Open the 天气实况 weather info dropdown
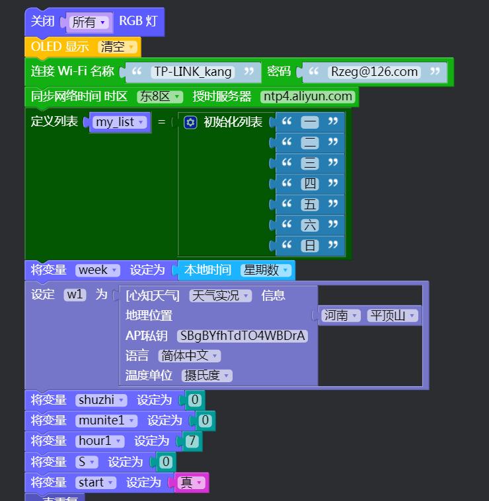This screenshot has width=489, height=501. pyautogui.click(x=220, y=296)
